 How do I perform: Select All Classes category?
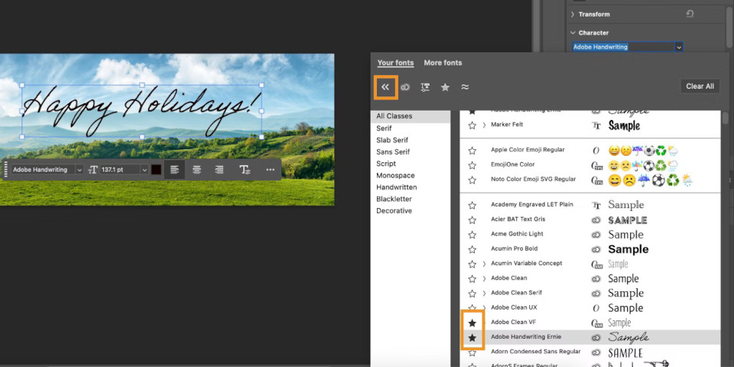click(411, 116)
